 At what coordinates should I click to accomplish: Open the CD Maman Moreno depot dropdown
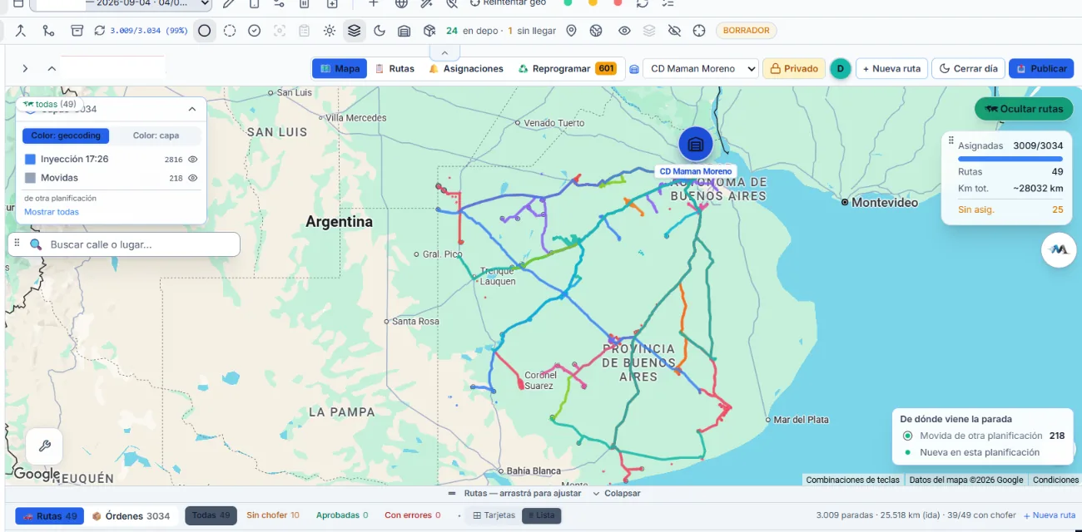[x=700, y=68]
